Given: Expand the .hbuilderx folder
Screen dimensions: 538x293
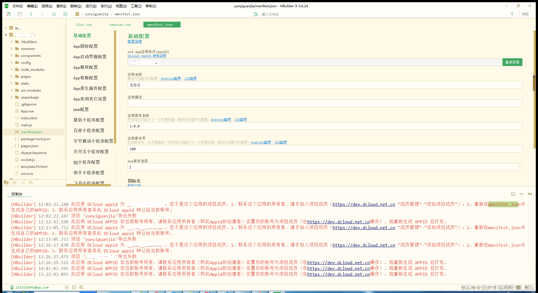Looking at the screenshot, I should click(11, 42).
